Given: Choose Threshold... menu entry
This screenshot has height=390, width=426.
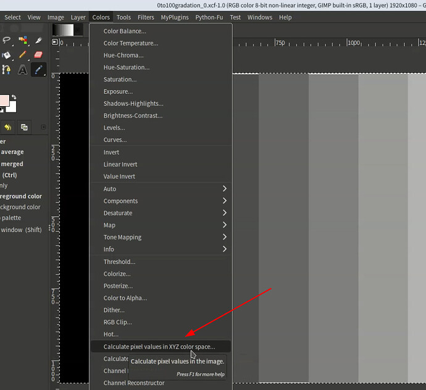Looking at the screenshot, I should click(161, 262).
